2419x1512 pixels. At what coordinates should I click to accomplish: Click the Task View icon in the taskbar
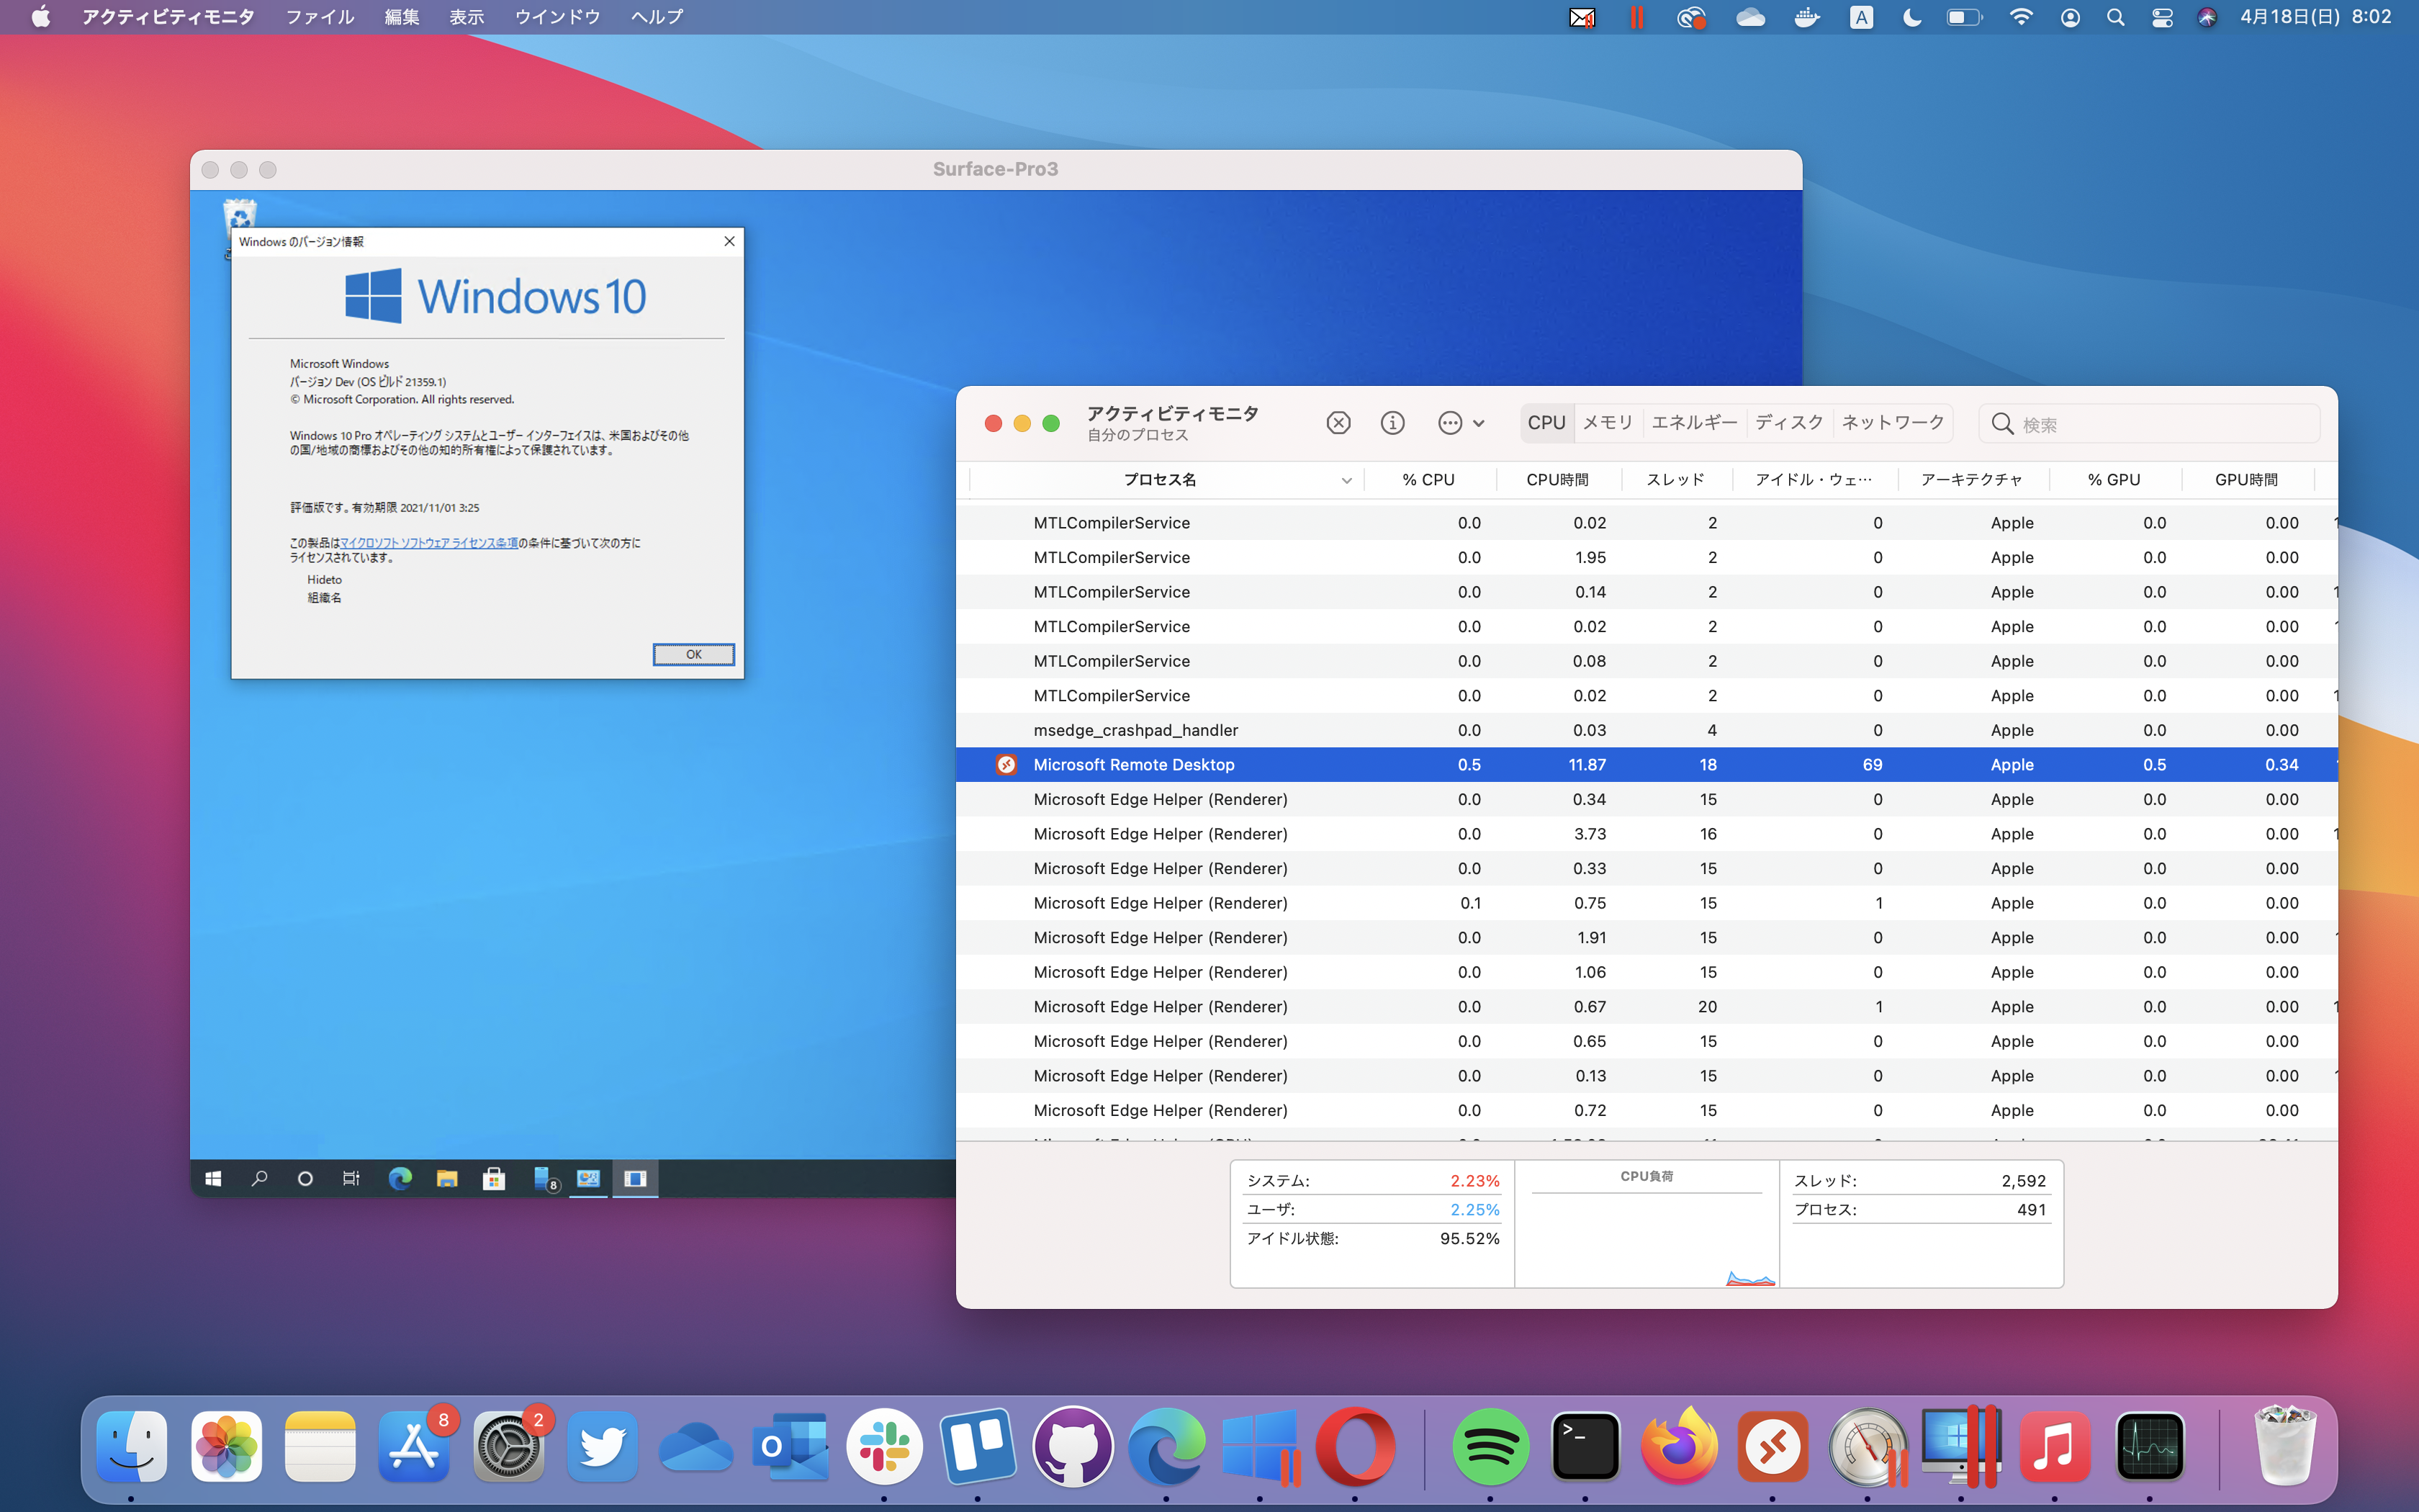pos(351,1179)
